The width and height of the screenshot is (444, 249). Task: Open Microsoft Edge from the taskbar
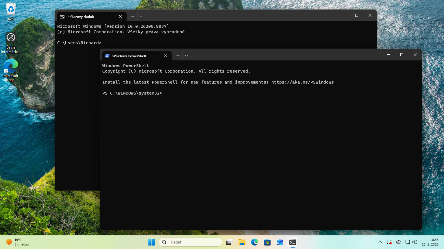(x=254, y=242)
